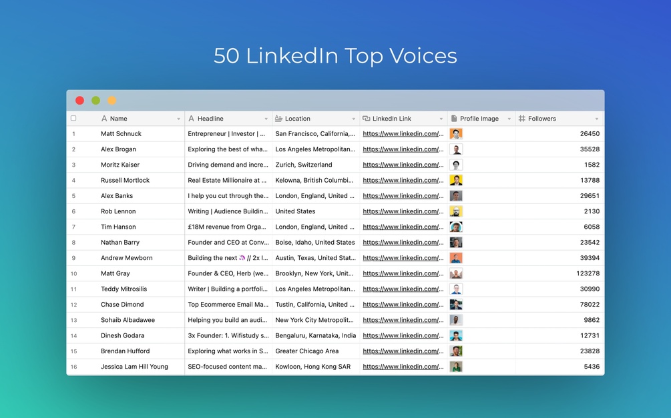Tick the select-all checkbox in the table header
The height and width of the screenshot is (418, 671).
pos(73,119)
